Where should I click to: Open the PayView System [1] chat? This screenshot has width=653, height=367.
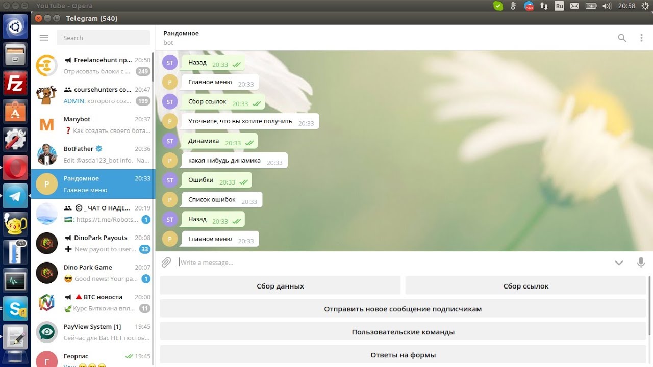(x=93, y=332)
